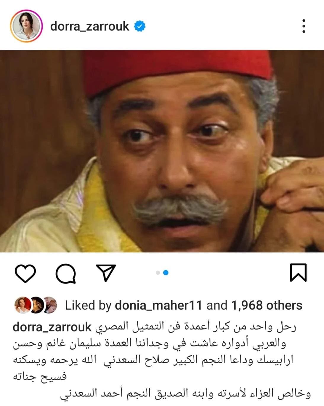The height and width of the screenshot is (406, 324).
Task: Click the blue verified badge
Action: point(140,26)
